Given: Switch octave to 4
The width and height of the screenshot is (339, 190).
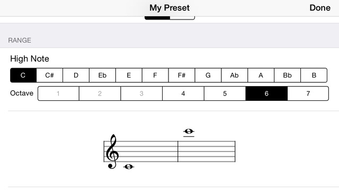Looking at the screenshot, I should coord(183,93).
